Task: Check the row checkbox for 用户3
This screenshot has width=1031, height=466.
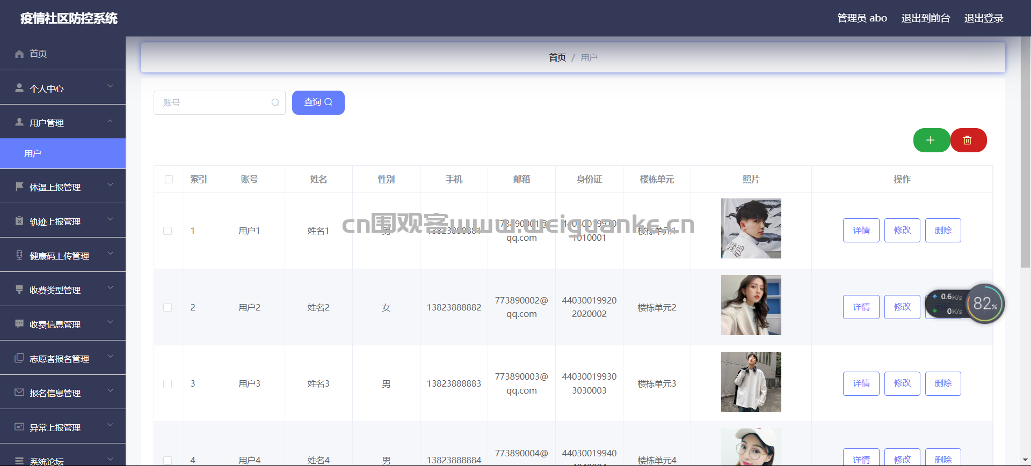Action: (168, 384)
